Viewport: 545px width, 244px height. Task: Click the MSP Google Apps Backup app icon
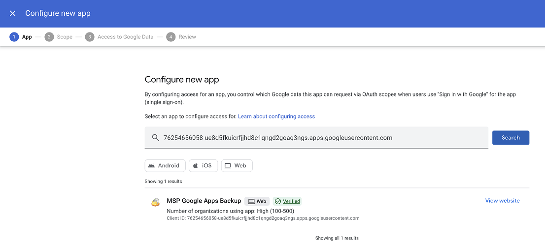click(155, 202)
